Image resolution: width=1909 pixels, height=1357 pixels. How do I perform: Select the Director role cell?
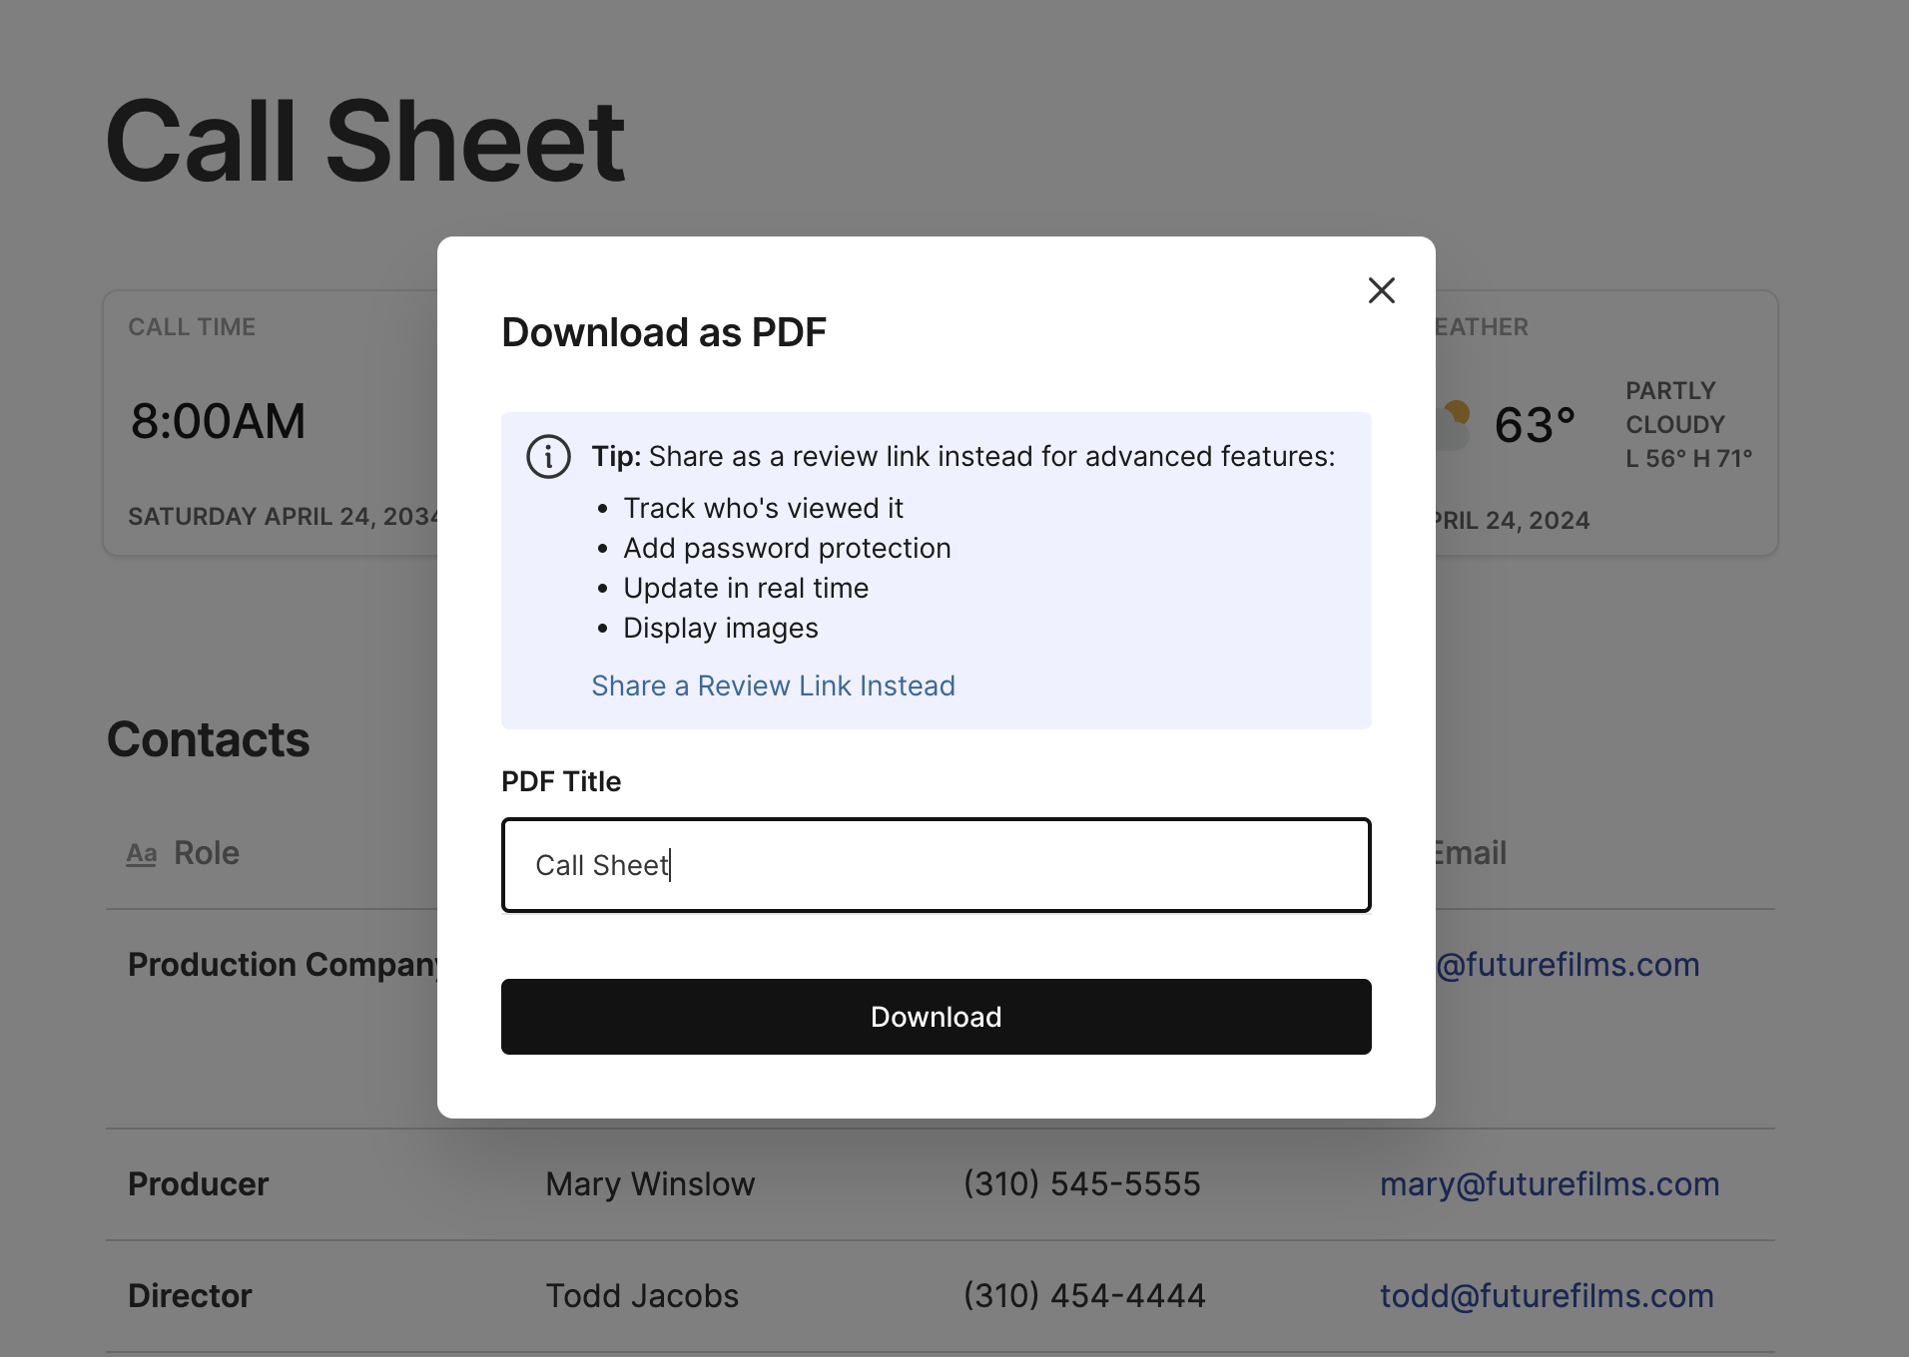(x=190, y=1296)
